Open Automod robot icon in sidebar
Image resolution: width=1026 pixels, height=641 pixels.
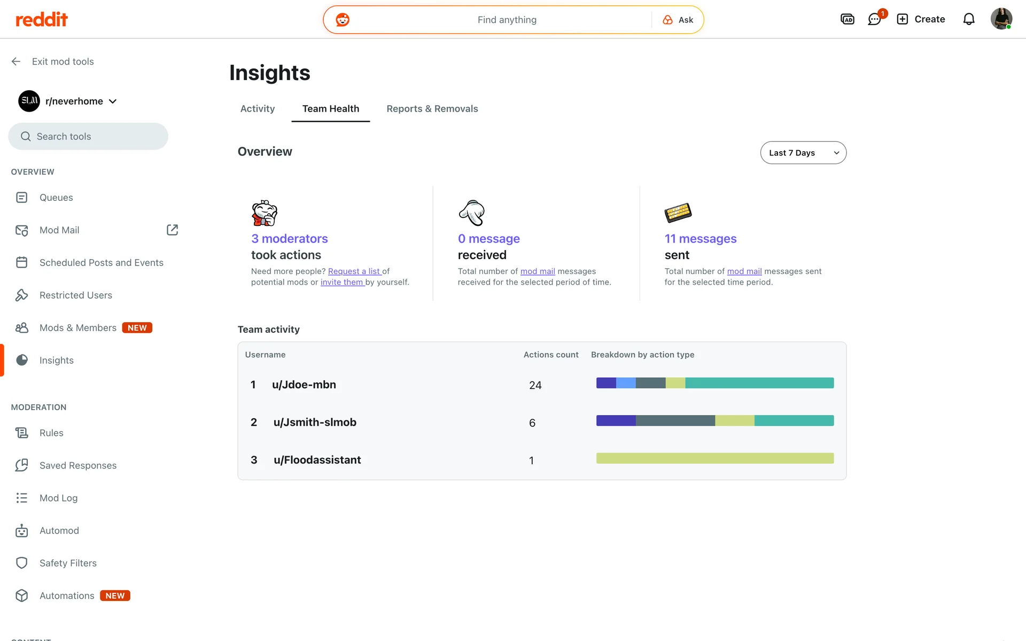click(21, 530)
